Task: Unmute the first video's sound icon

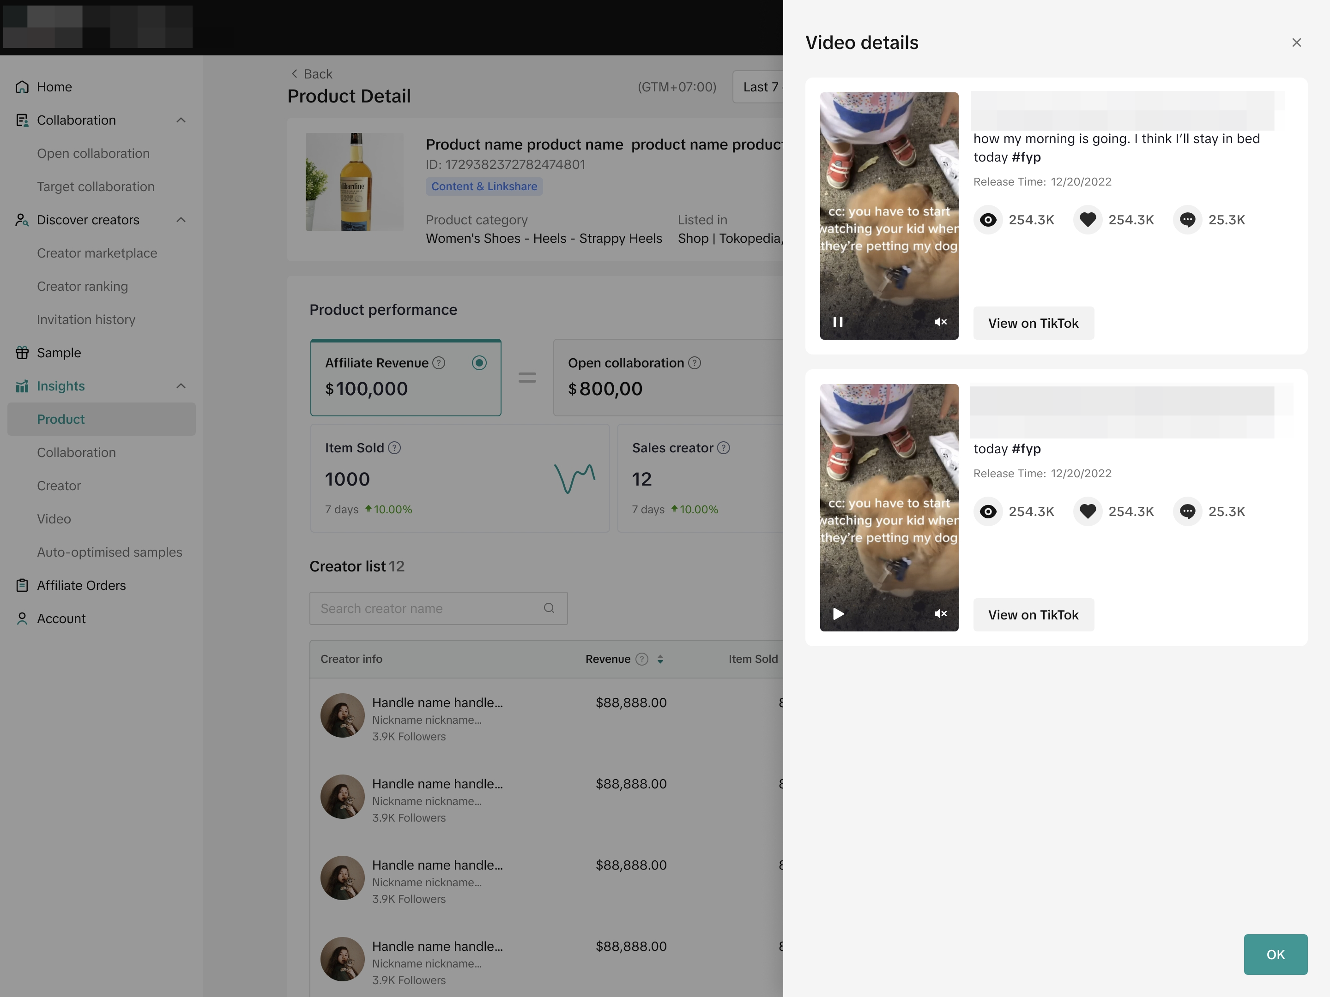Action: (940, 322)
